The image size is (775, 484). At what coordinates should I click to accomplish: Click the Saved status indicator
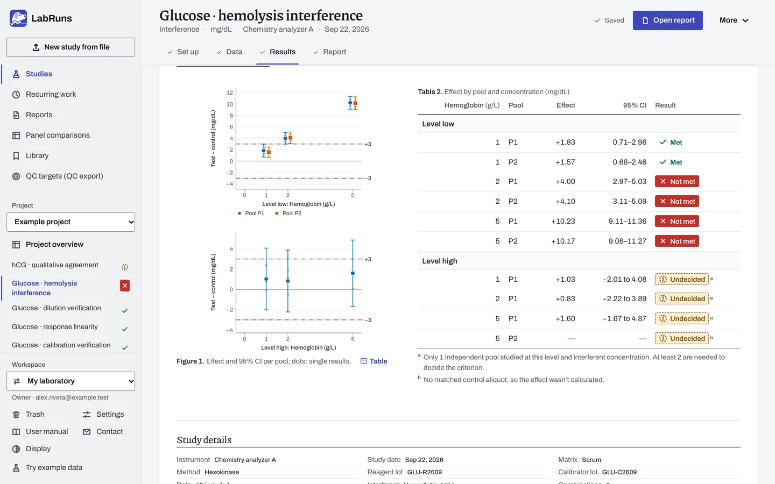coord(609,20)
